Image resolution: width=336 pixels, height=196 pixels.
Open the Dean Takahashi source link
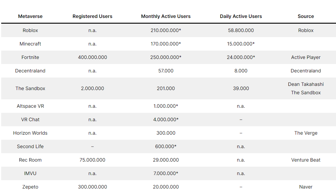pos(306,84)
